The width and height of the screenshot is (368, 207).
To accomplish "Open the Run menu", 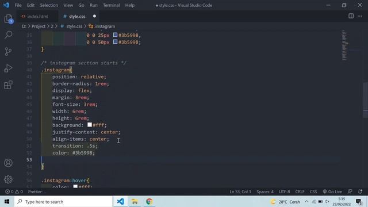I will (x=94, y=5).
